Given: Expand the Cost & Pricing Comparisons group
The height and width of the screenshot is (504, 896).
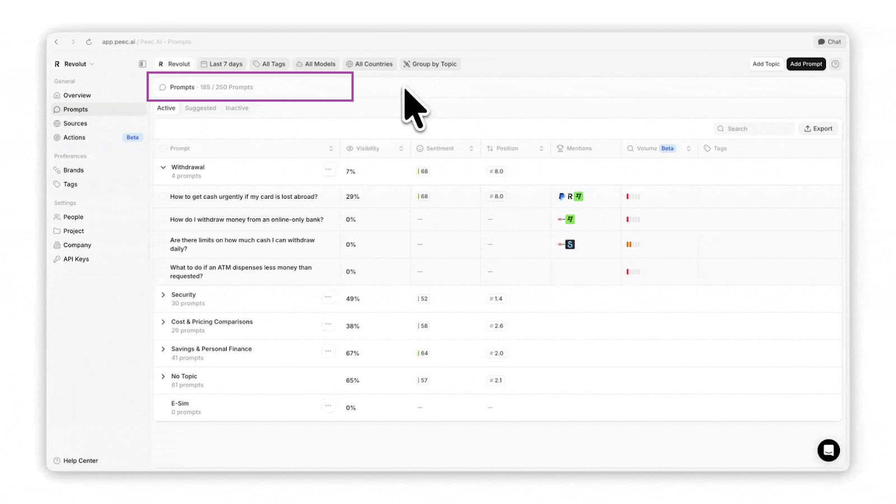Looking at the screenshot, I should click(163, 322).
